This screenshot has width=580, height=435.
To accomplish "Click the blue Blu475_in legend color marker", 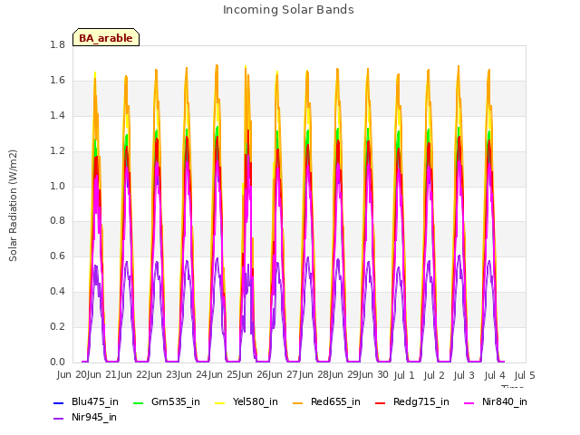I will (59, 402).
